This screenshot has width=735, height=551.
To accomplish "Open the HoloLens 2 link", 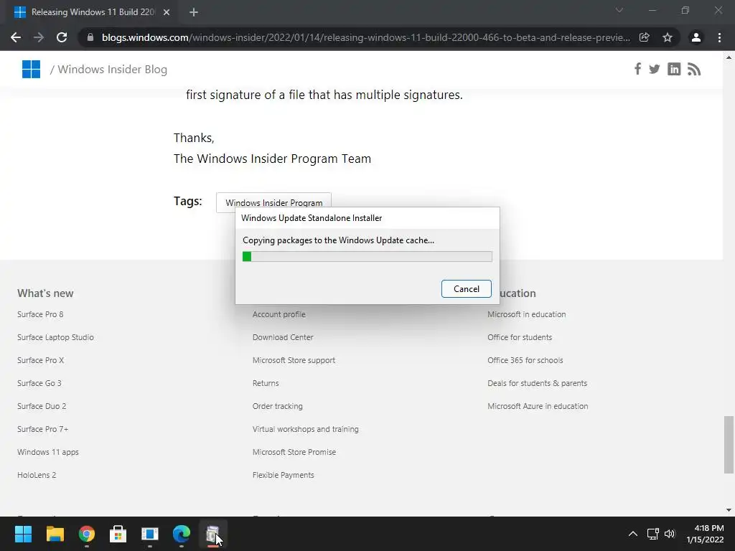I will 37,475.
